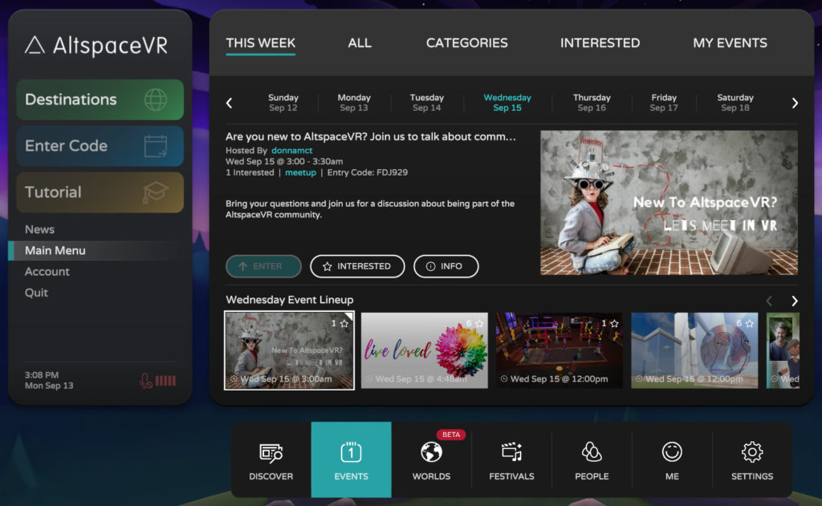Open the Events calendar section
Viewport: 822px width, 506px height.
(x=352, y=460)
